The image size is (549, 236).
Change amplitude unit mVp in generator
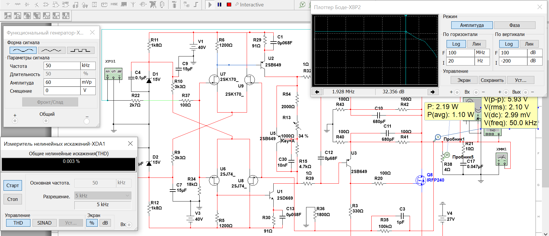(x=88, y=82)
